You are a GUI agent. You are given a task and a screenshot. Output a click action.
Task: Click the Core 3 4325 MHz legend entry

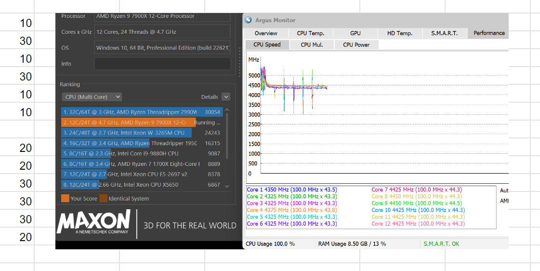pyautogui.click(x=292, y=203)
